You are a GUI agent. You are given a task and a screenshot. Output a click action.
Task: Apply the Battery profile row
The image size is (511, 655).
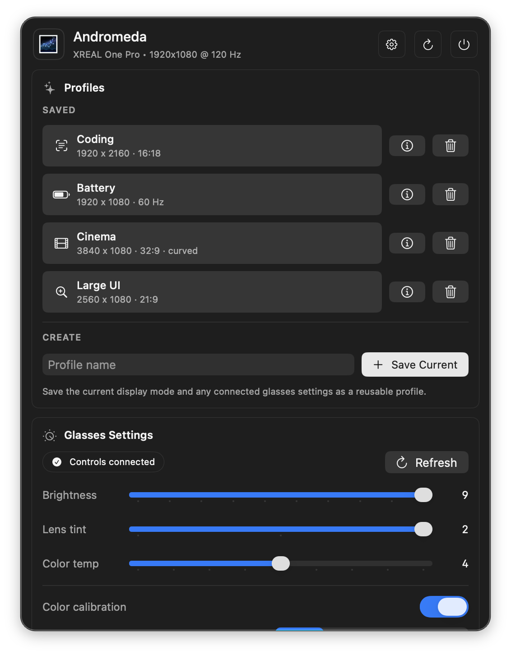click(x=212, y=194)
